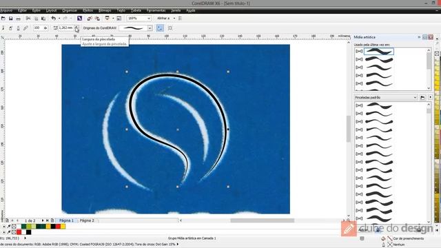The height and width of the screenshot is (248, 441).
Task: Open the Texto menu
Action: 121,10
